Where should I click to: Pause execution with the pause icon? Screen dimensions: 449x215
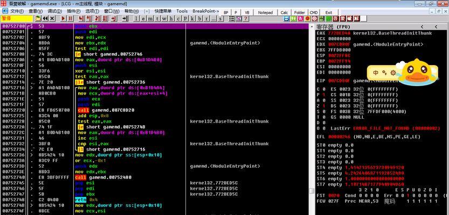point(70,19)
